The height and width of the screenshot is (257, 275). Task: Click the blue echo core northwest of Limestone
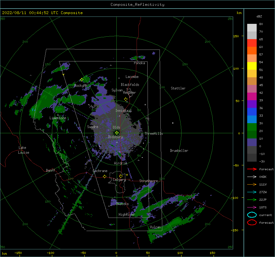[x=33, y=110]
